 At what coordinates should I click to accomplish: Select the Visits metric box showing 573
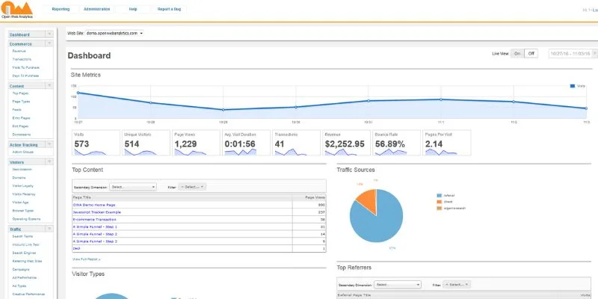tap(96, 143)
